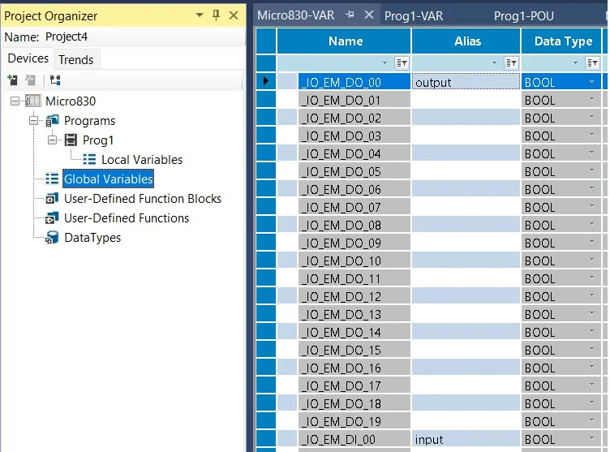Click the User-Defined Functions icon
610x452 pixels.
(52, 218)
